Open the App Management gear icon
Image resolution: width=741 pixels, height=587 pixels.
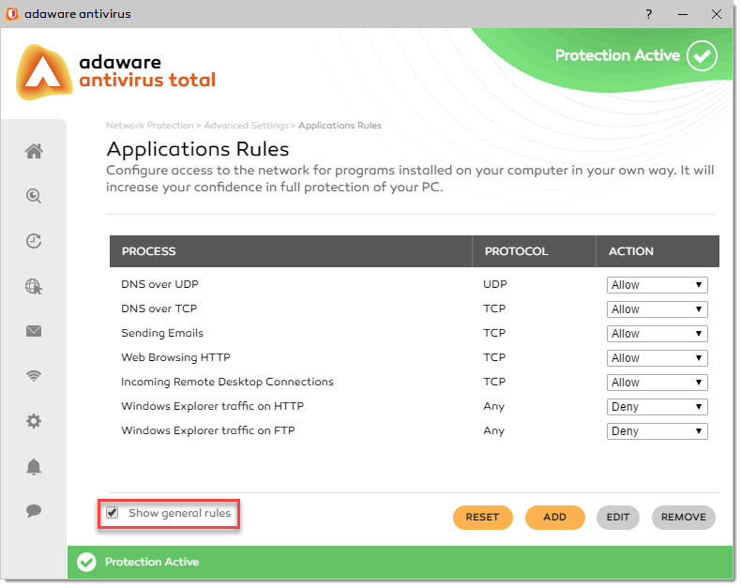click(x=34, y=421)
